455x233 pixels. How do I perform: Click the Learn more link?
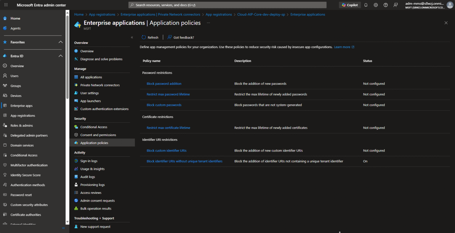342,47
